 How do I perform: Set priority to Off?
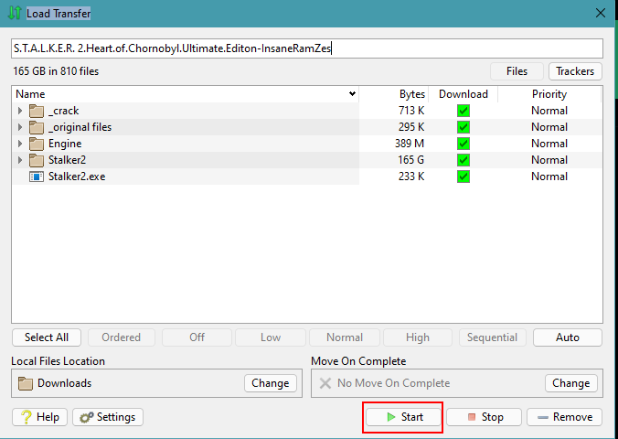pyautogui.click(x=197, y=337)
